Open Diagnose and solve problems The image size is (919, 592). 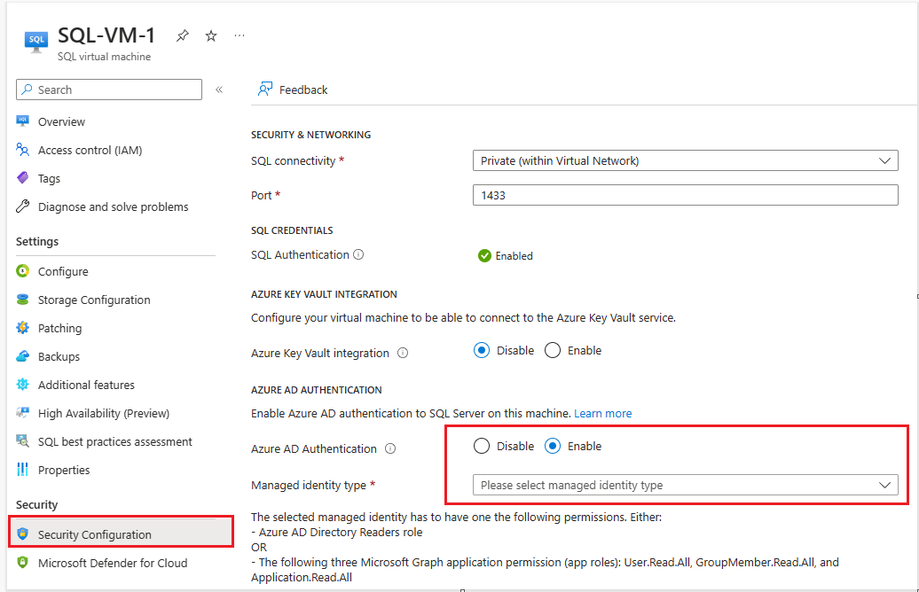(x=115, y=206)
